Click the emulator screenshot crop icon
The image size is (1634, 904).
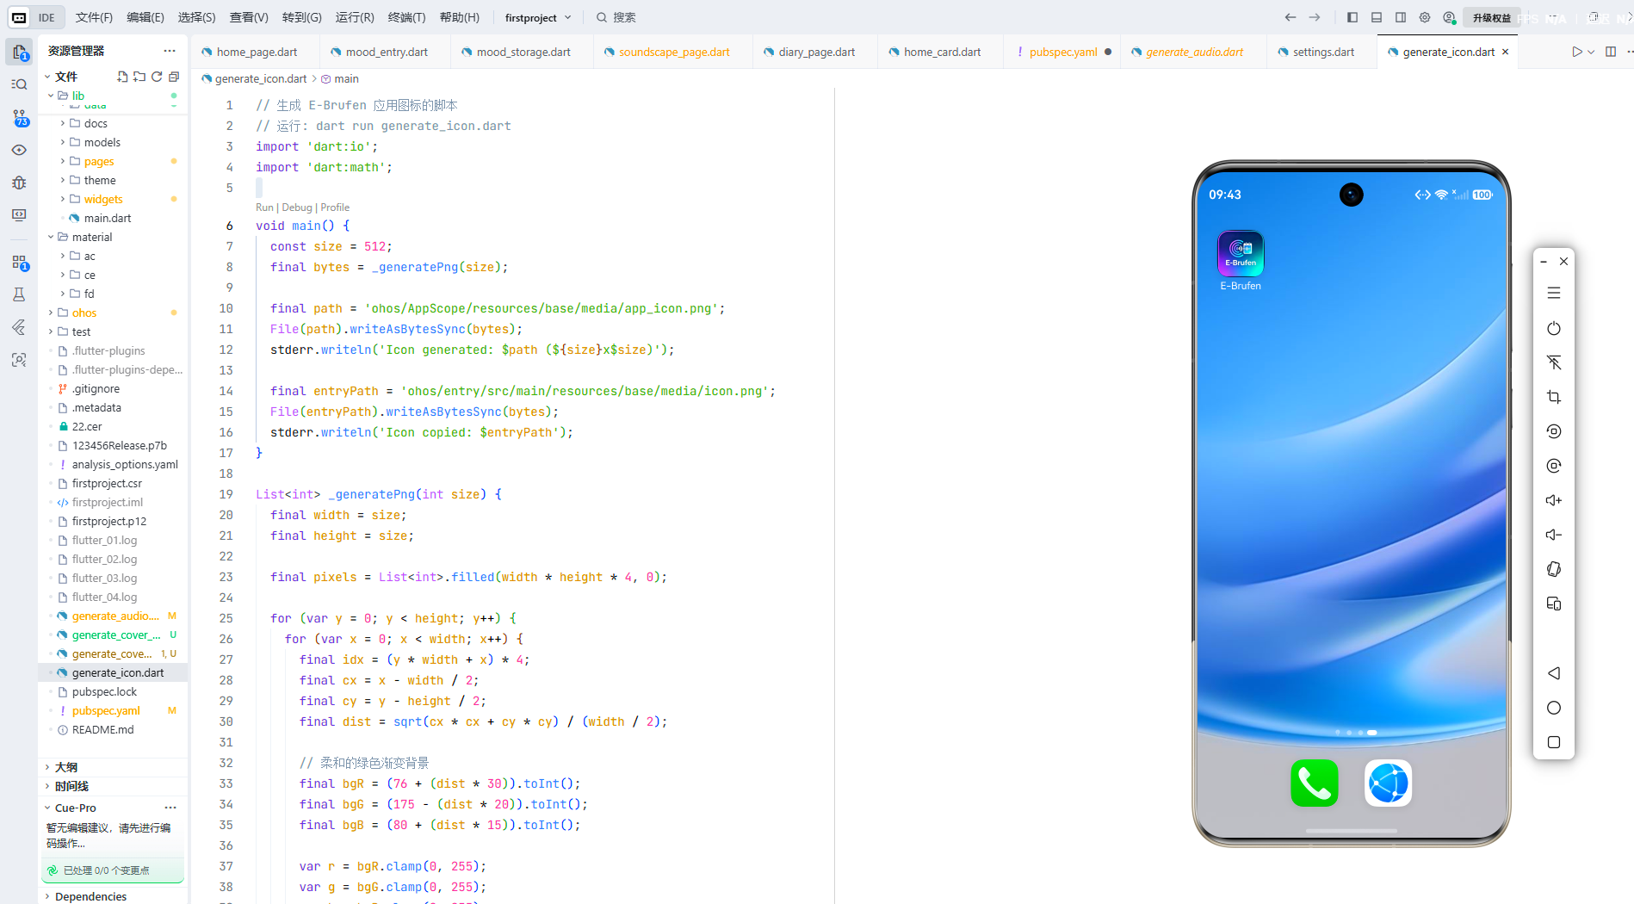click(x=1554, y=397)
